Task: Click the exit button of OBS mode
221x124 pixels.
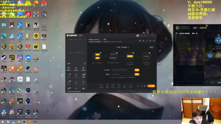Action: [x=151, y=47]
